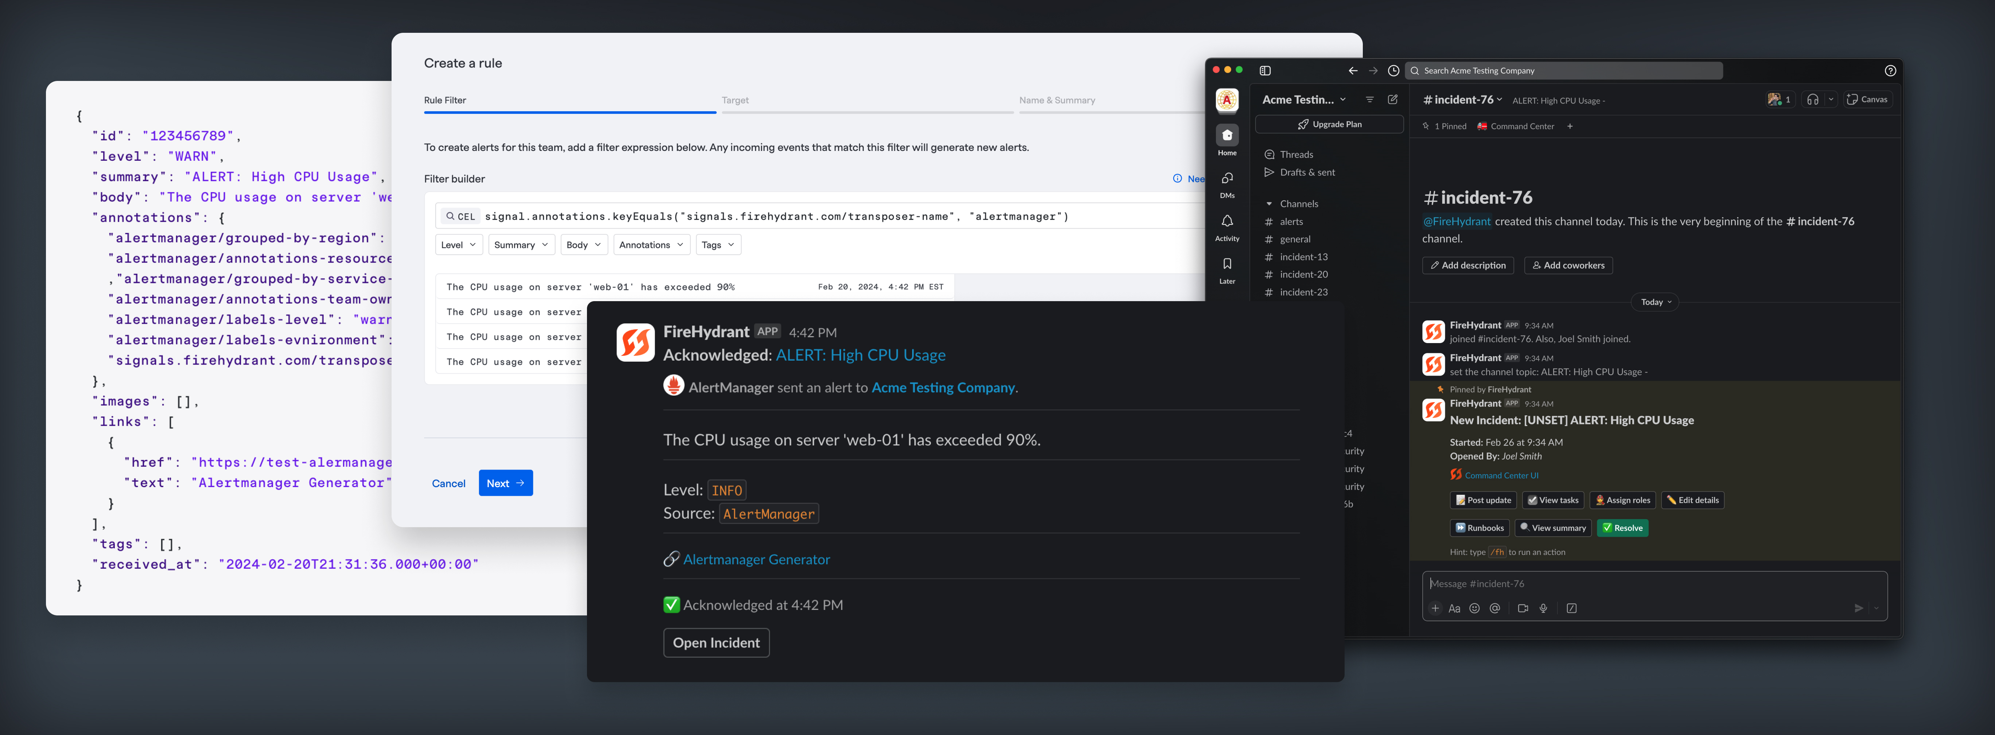Click the compose new message icon

[x=1392, y=99]
